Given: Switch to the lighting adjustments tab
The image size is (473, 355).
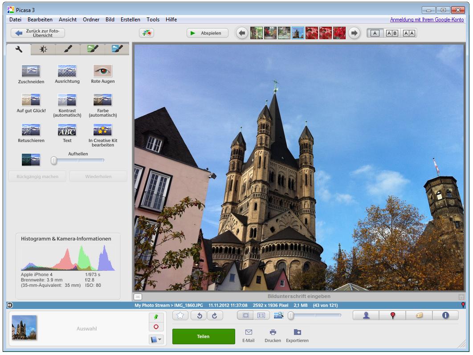Looking at the screenshot, I should [x=43, y=49].
